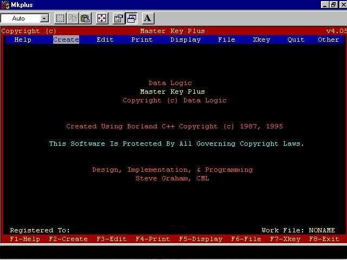Screen dimensions: 347x260
Task: Click F5-Display in bottom bar
Action: [x=201, y=239]
